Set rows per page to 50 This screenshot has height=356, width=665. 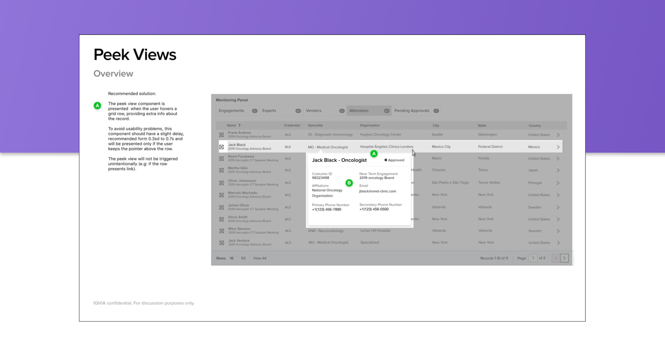click(243, 258)
